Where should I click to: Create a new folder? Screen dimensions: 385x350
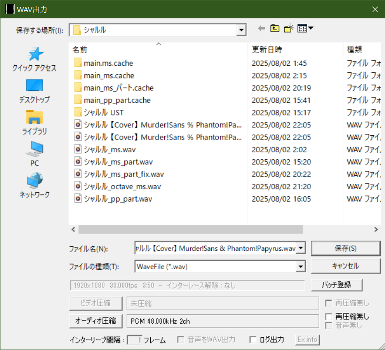[x=288, y=28]
